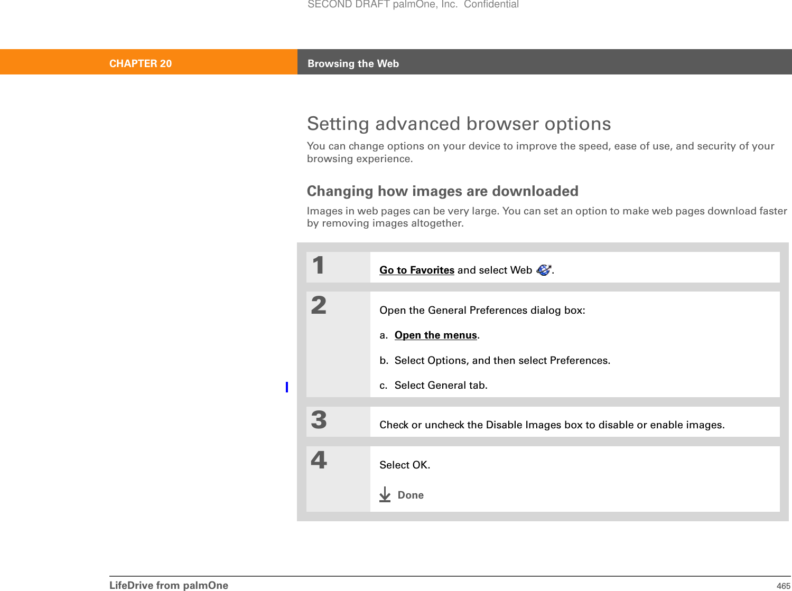The height and width of the screenshot is (591, 792).
Task: Click step 3 text about Disable Images box
Action: click(552, 425)
